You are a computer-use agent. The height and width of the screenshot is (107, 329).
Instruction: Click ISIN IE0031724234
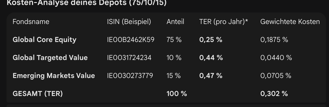(x=129, y=58)
